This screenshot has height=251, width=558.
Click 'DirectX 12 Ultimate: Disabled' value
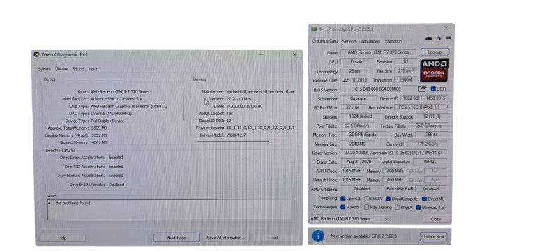(116, 185)
